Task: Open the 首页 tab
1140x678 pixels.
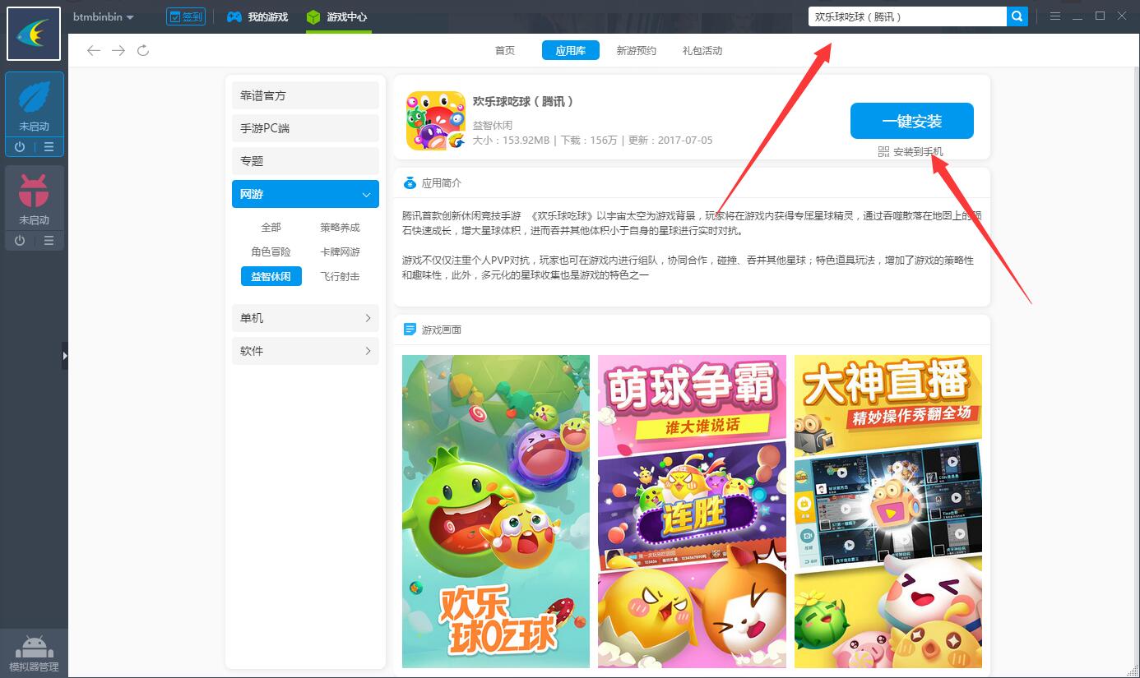Action: (x=505, y=51)
